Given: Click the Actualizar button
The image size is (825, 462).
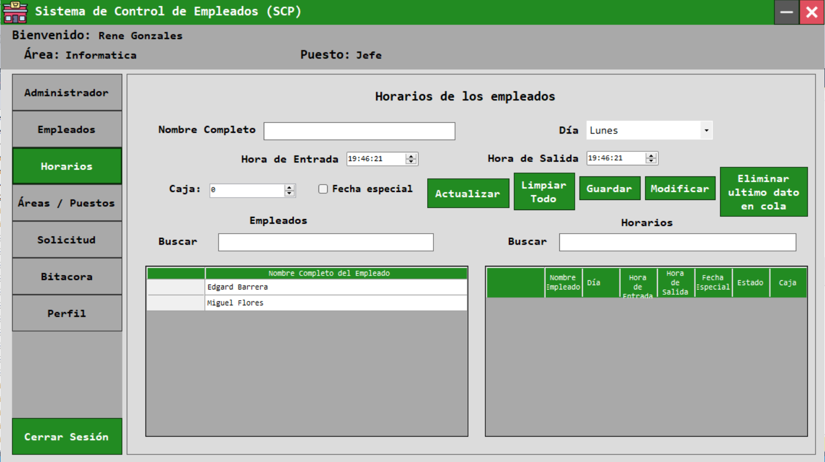Looking at the screenshot, I should (x=468, y=193).
